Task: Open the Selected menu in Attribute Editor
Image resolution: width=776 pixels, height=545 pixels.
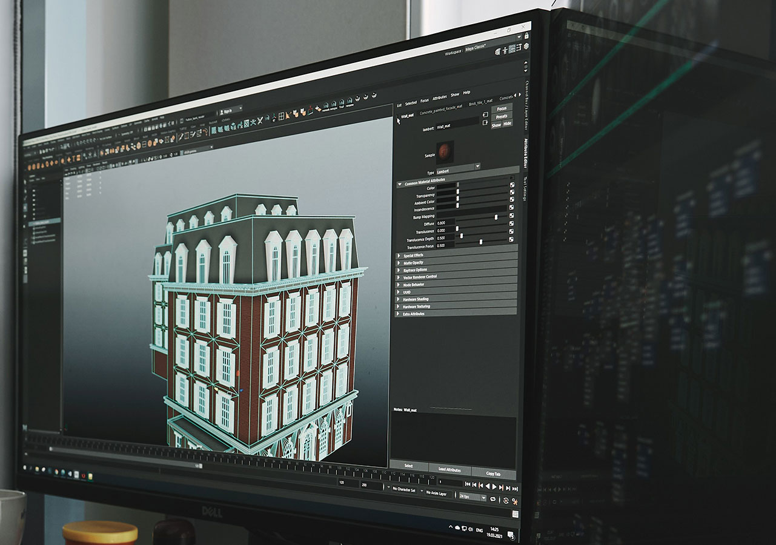Action: (x=411, y=103)
